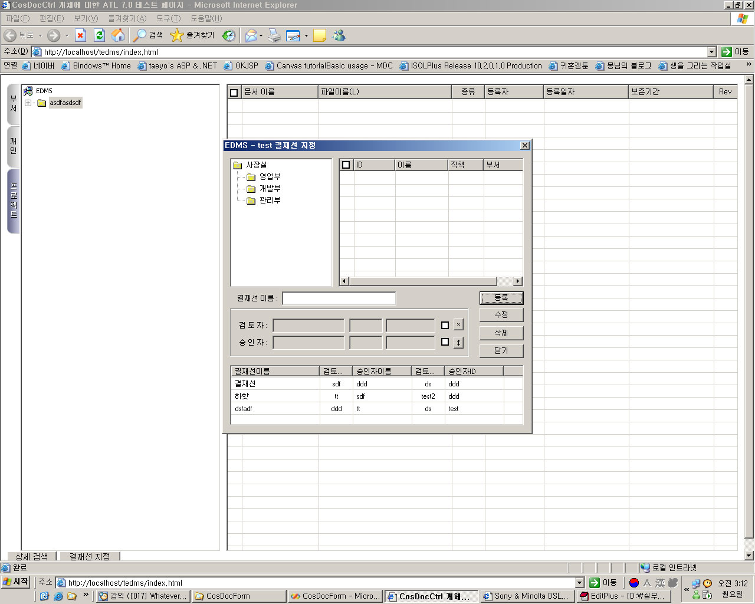Click the History toolbar icon

[x=229, y=35]
